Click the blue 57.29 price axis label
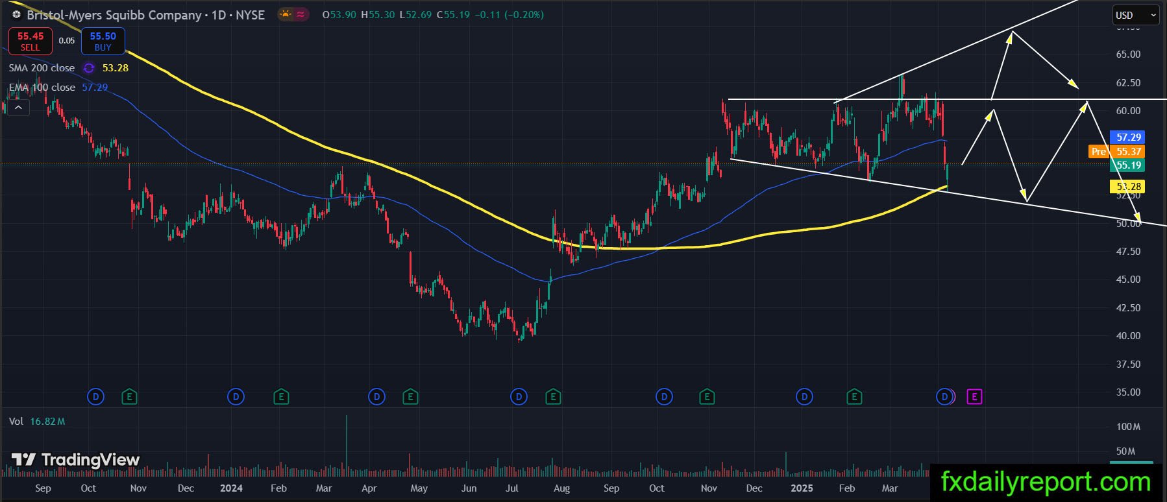The width and height of the screenshot is (1167, 502). 1127,137
